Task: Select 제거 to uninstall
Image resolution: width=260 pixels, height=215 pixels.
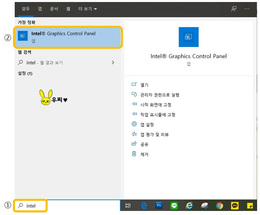Action: pos(144,154)
